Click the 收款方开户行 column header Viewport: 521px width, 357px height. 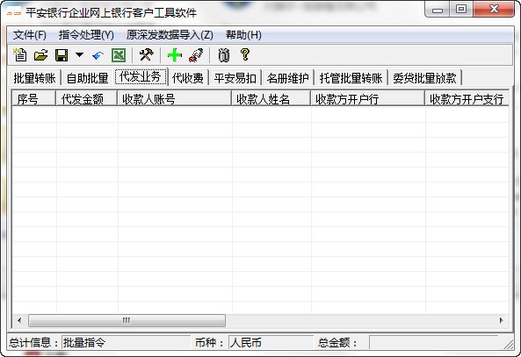click(368, 99)
